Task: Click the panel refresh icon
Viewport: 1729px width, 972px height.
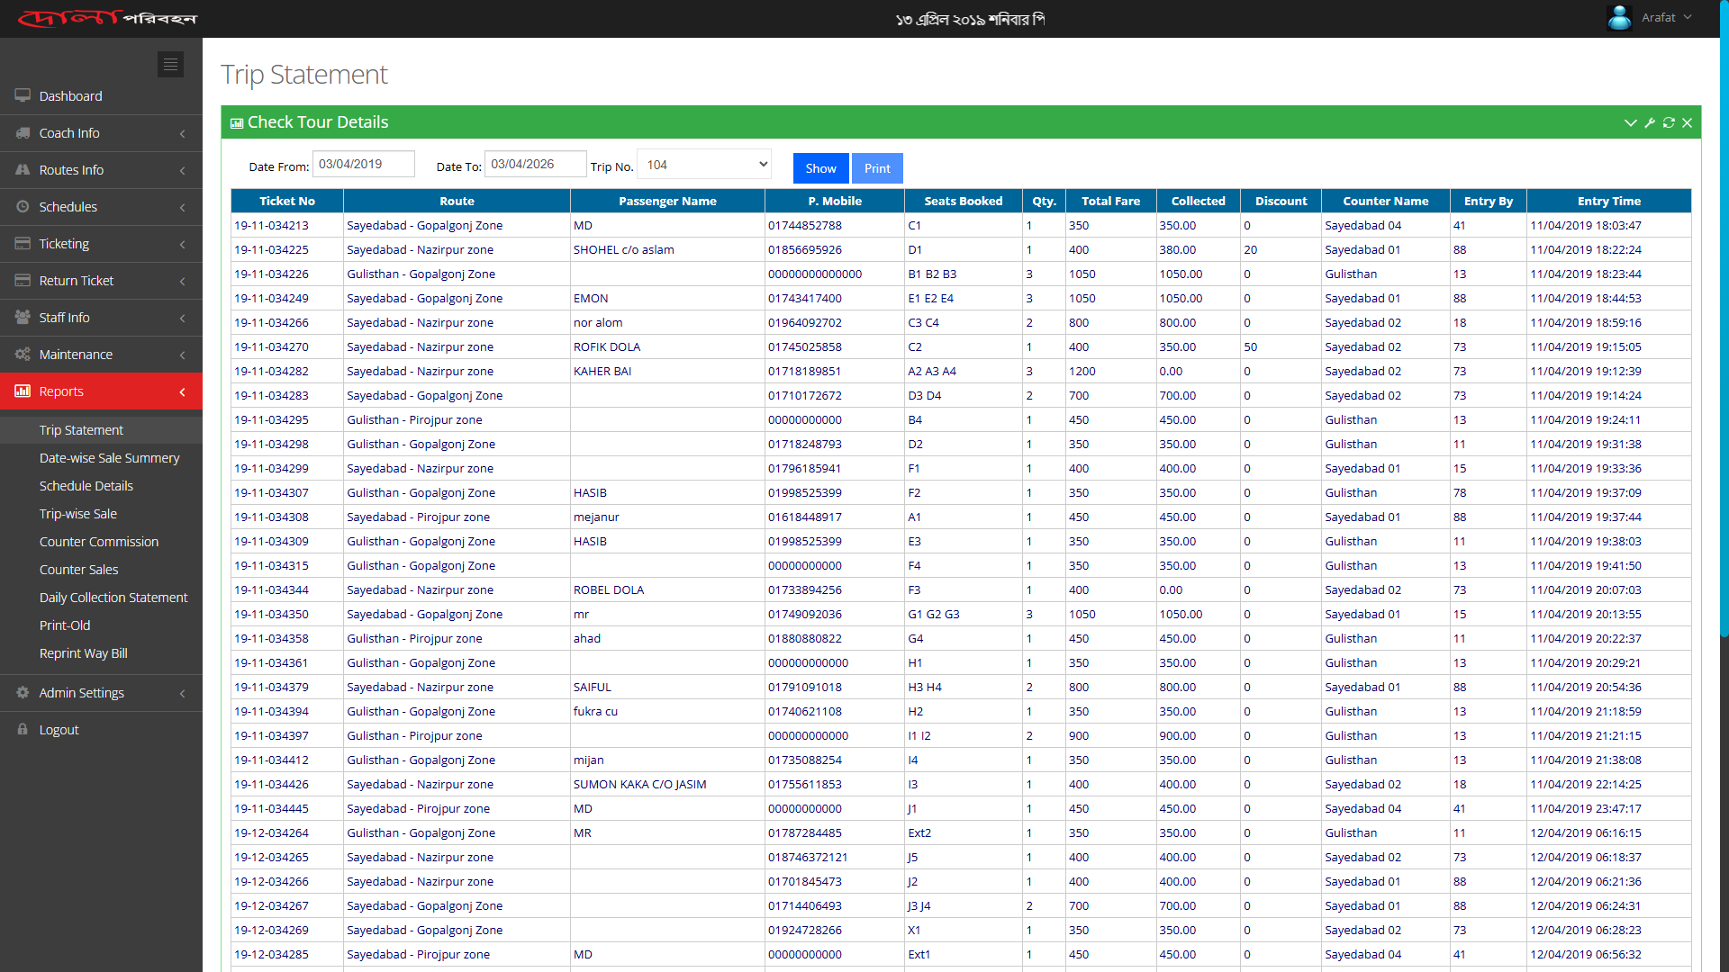Action: (1669, 122)
